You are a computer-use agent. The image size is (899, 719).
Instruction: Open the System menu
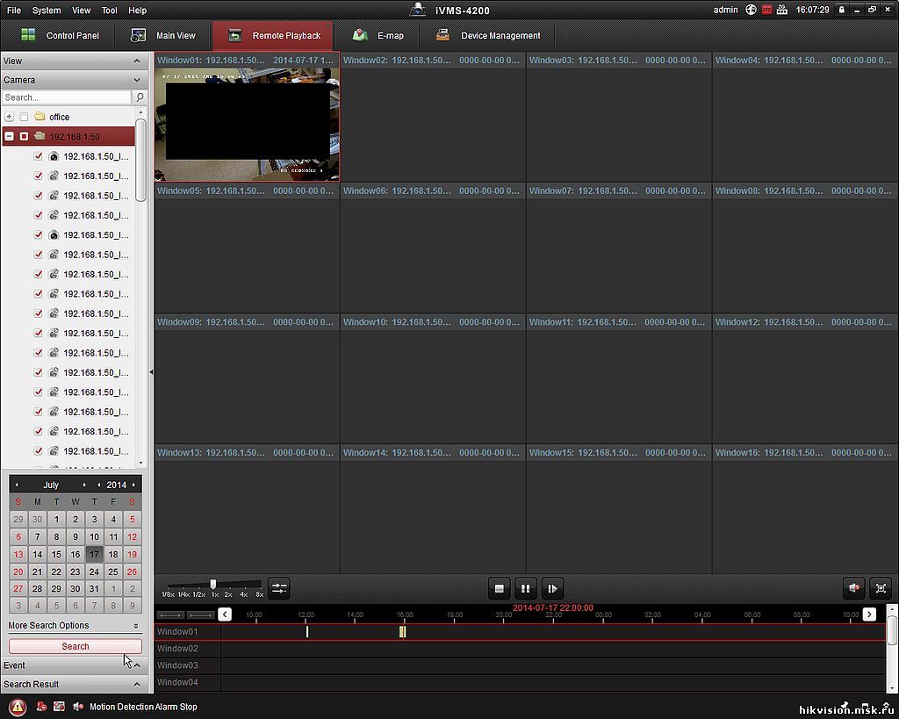(47, 11)
